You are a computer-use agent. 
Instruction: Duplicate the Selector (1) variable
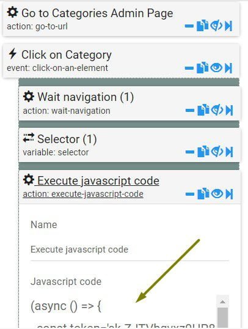coord(203,152)
